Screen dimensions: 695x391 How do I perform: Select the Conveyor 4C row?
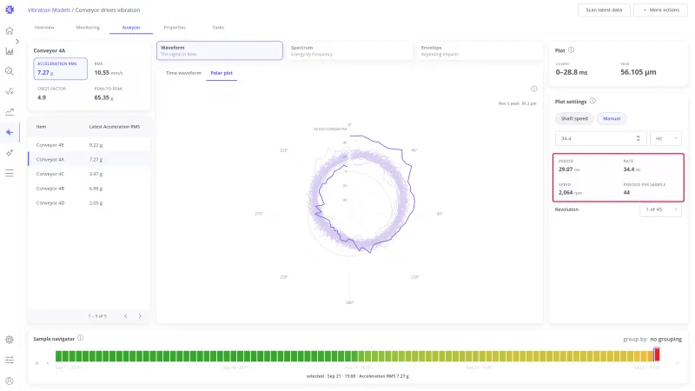[x=89, y=175]
